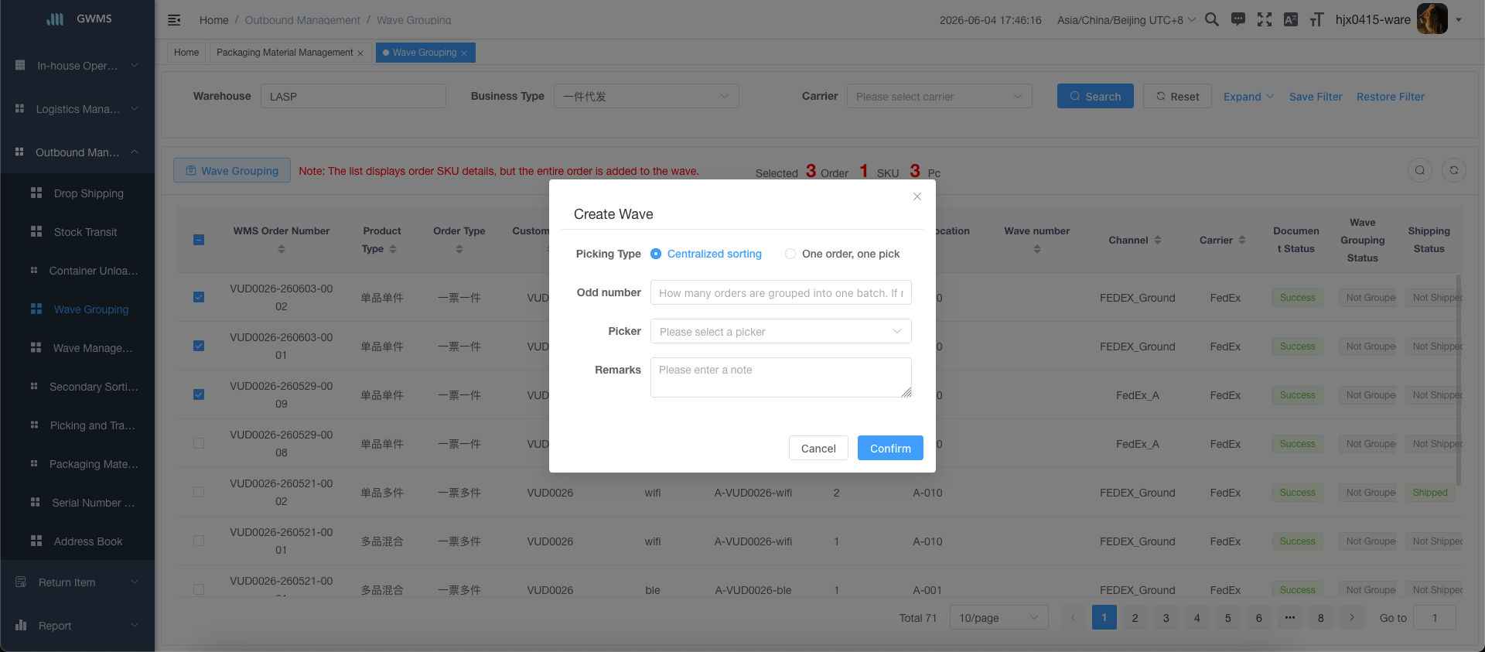Open Drop Shipping in sidebar
Image resolution: width=1485 pixels, height=652 pixels.
[77, 193]
